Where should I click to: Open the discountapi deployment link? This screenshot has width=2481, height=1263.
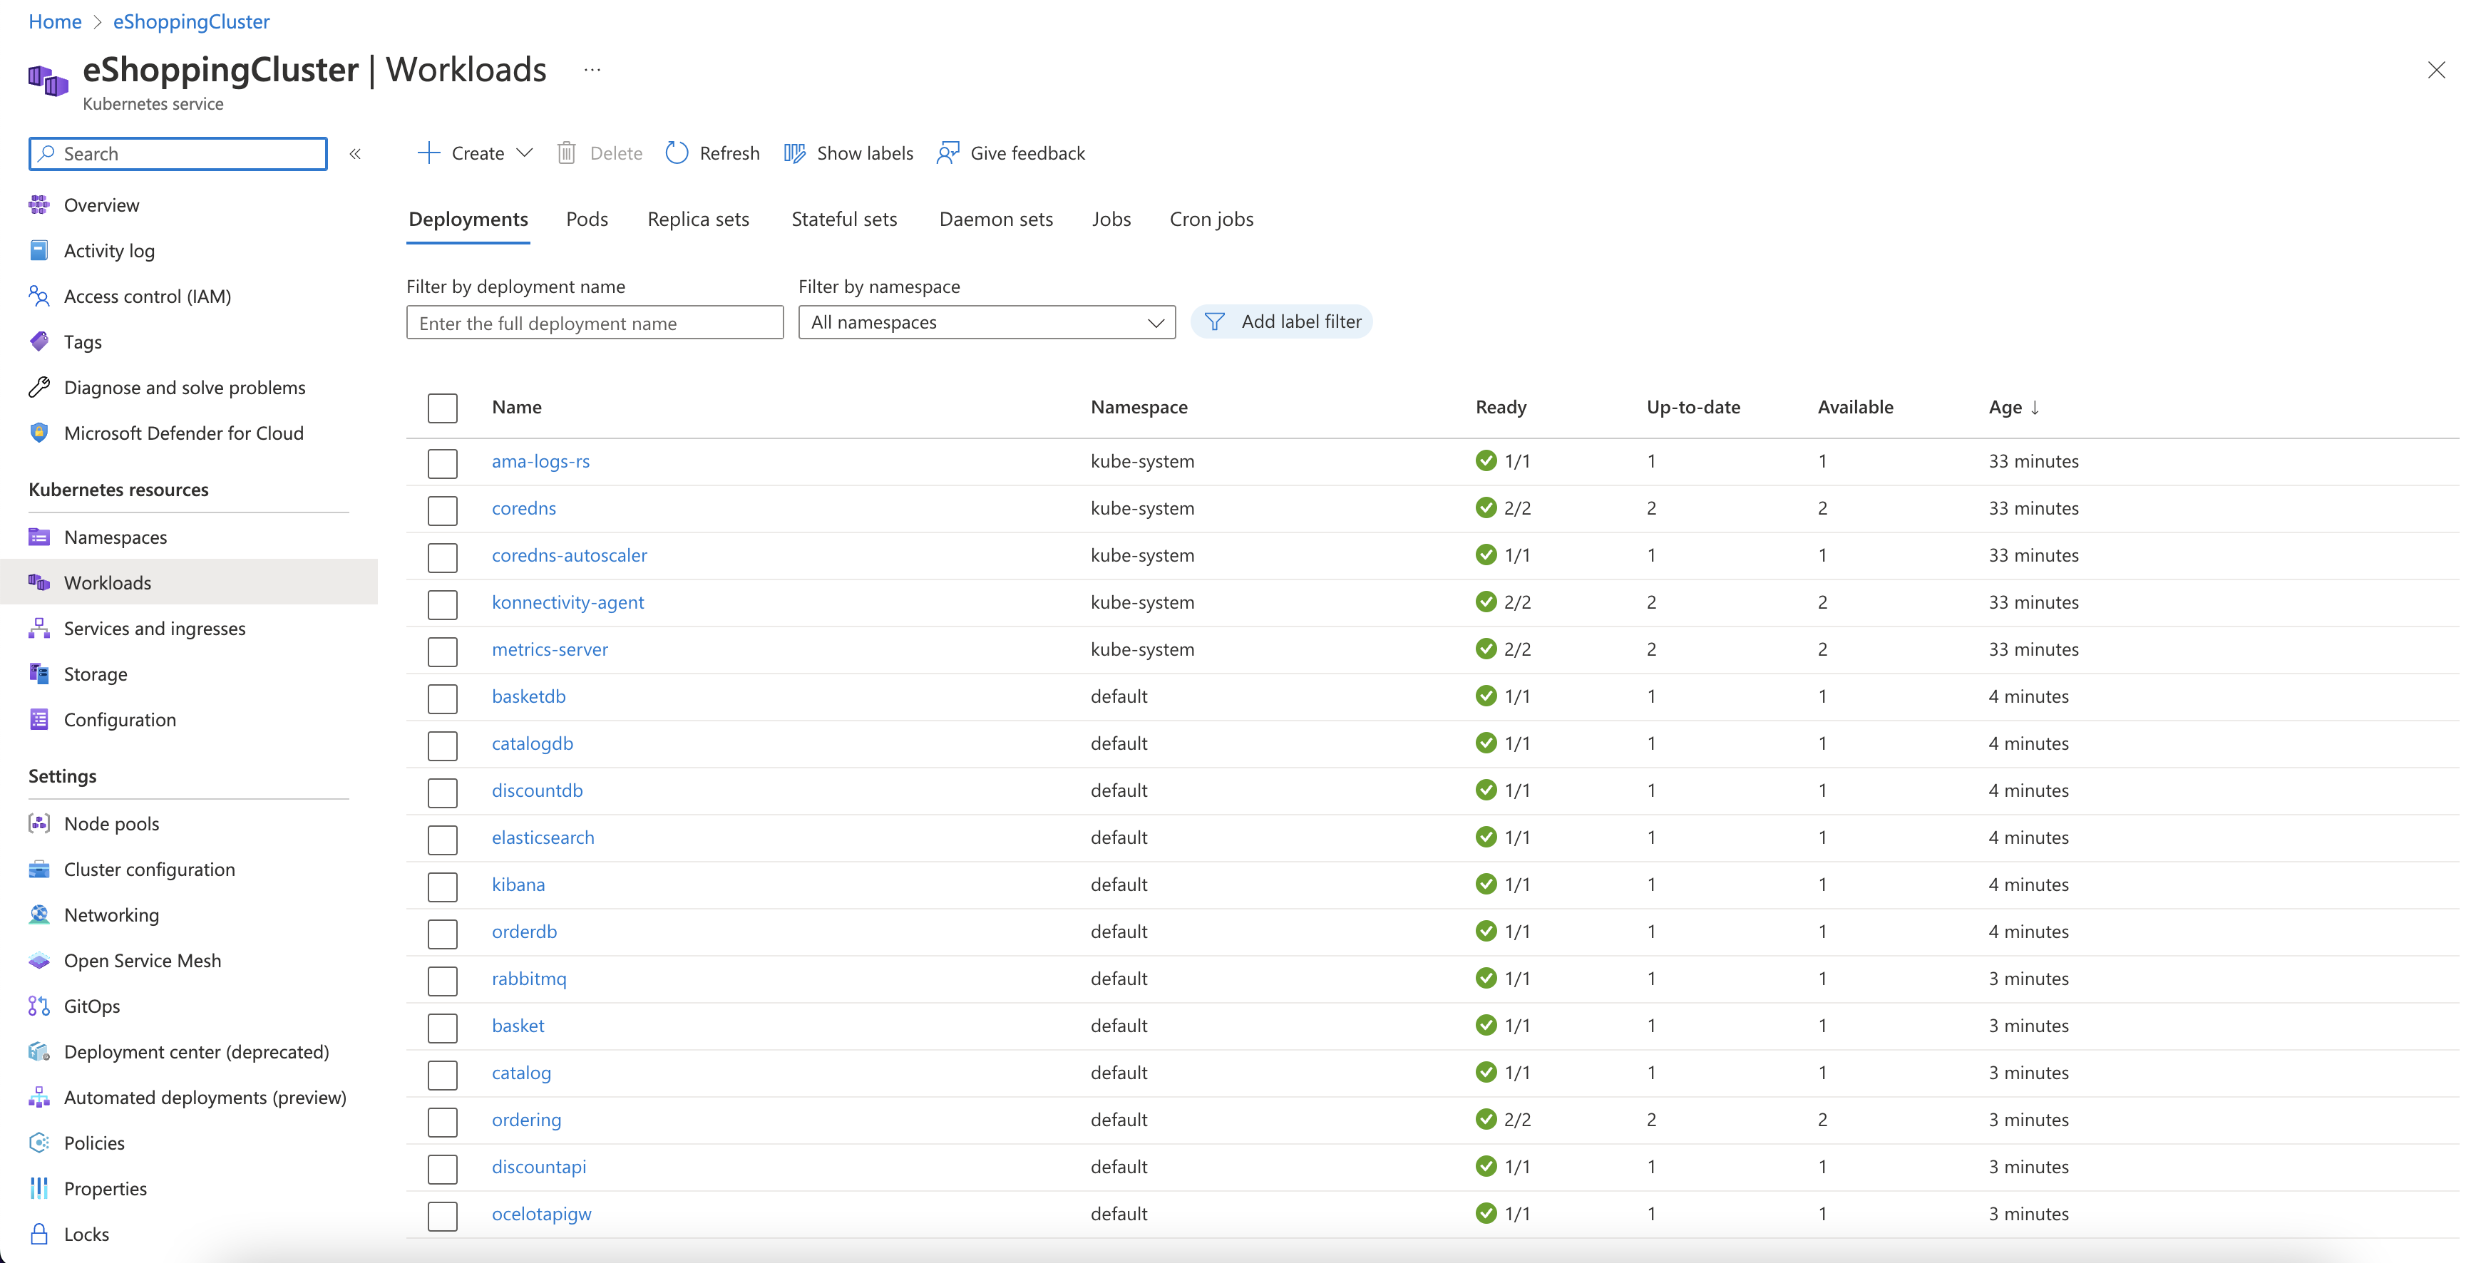click(x=538, y=1167)
